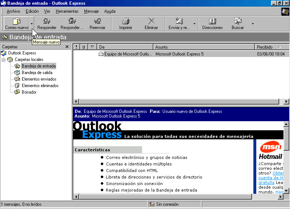The image size is (290, 209).
Task: Open the Correo nuevo dropdown arrow
Action: (32, 24)
